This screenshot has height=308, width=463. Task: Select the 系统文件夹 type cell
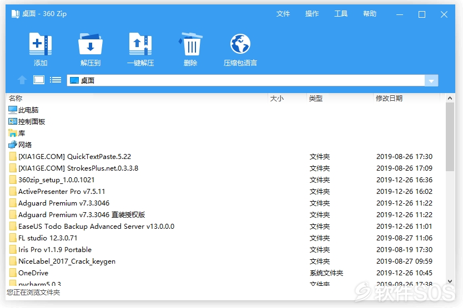coord(326,273)
